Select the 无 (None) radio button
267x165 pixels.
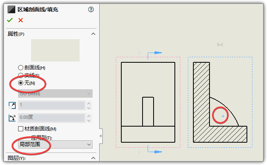coord(21,83)
